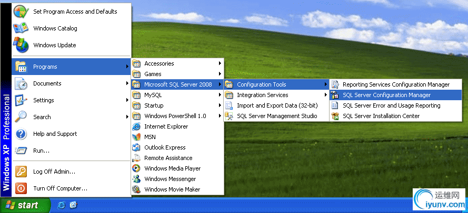Click the SQL Server Error and Usage Reporting icon

335,105
